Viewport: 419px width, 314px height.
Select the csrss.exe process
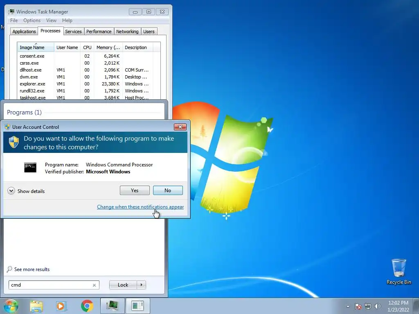pyautogui.click(x=89, y=63)
